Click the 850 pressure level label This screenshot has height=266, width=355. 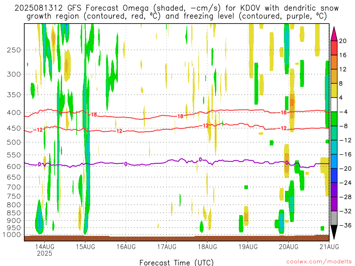(14, 213)
